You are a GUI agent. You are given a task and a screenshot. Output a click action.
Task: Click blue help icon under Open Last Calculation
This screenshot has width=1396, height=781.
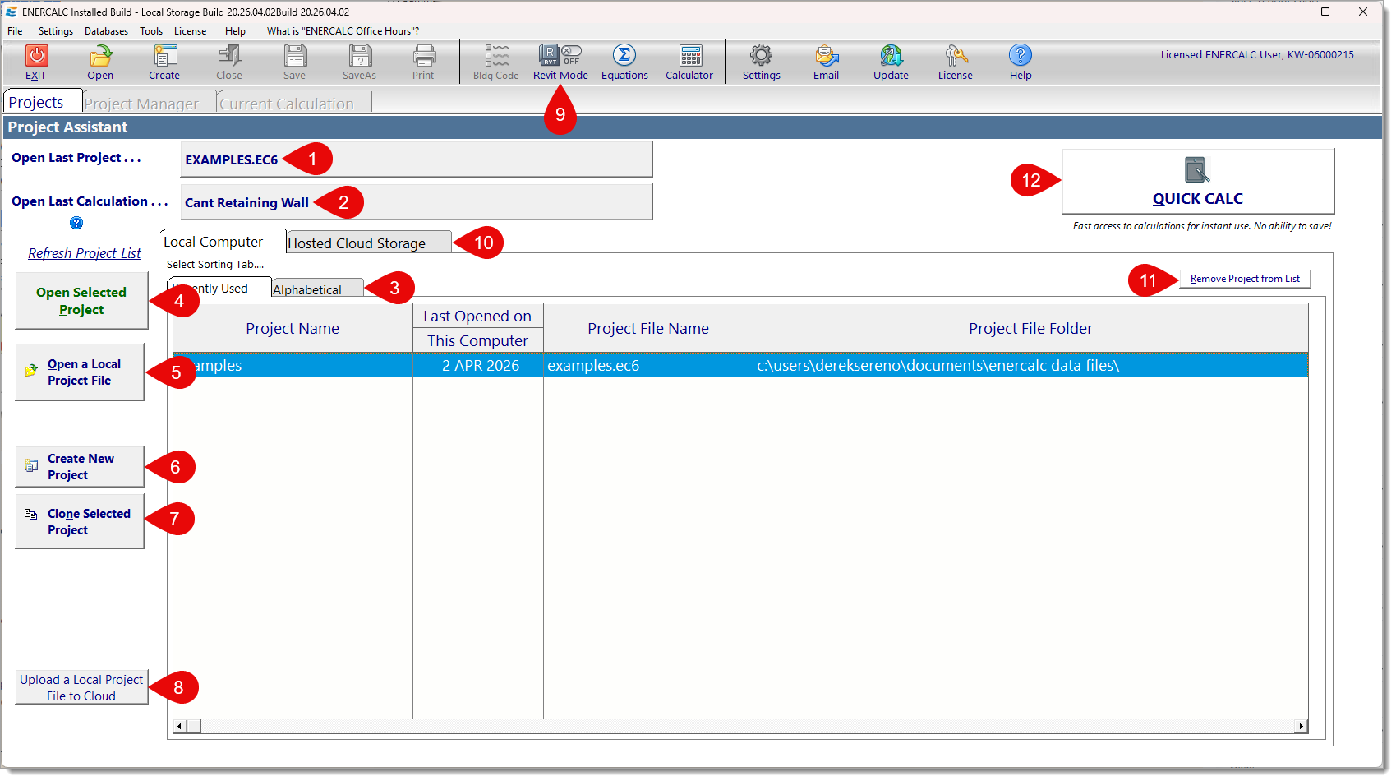coord(76,223)
